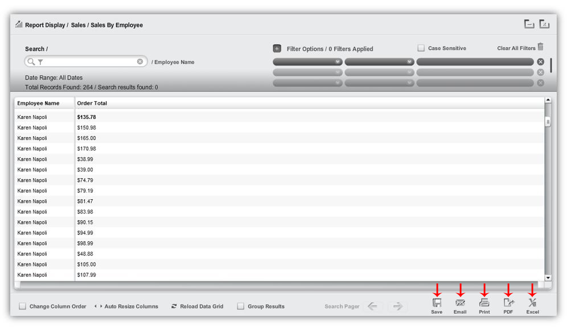Screen dimensions: 567x329
Task: Toggle the Change Column Order checkbox
Action: tap(23, 306)
